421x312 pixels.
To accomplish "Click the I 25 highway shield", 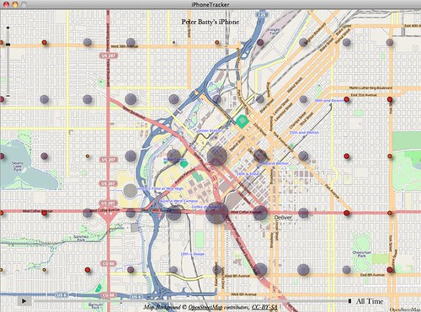I will 262,14.
